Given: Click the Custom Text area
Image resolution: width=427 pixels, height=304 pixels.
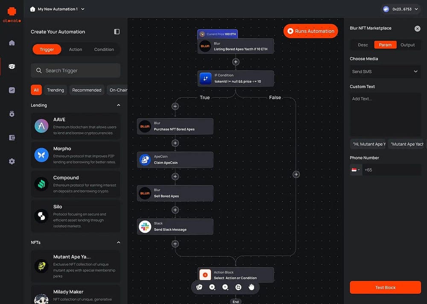Looking at the screenshot, I should (x=385, y=114).
